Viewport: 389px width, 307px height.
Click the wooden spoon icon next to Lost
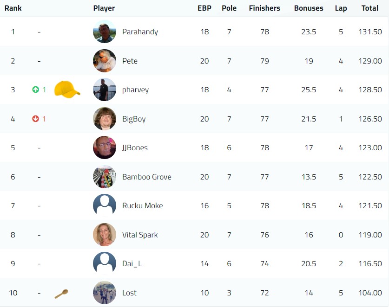coord(61,294)
